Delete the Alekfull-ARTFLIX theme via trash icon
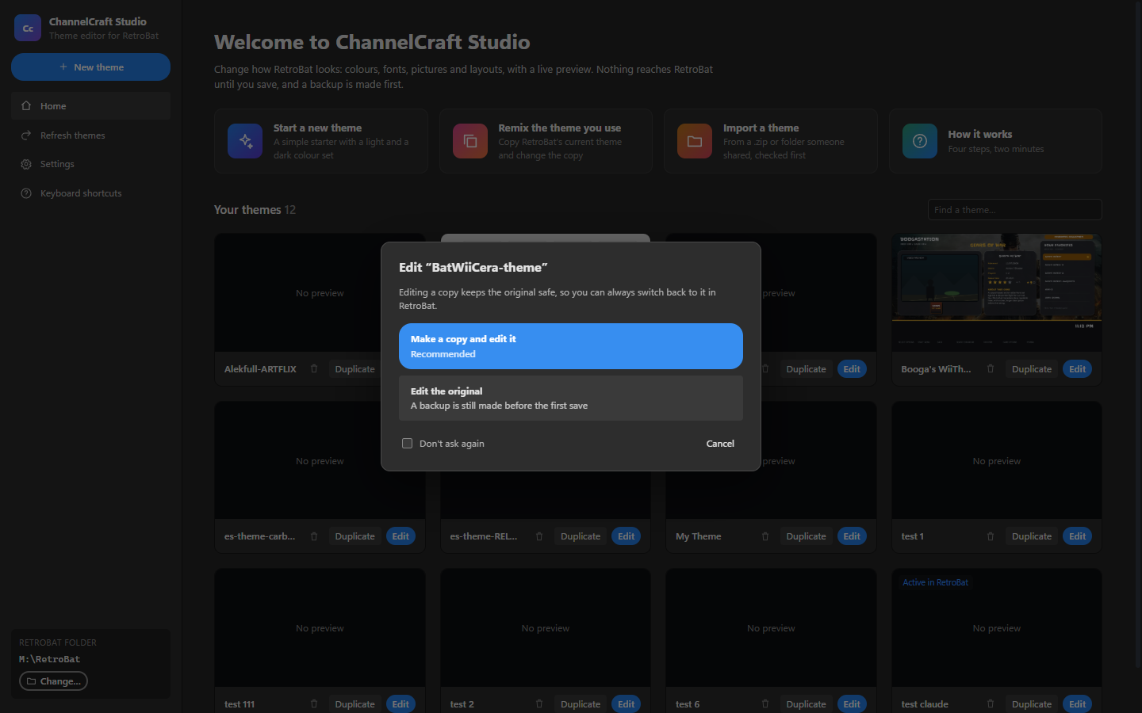 click(314, 369)
